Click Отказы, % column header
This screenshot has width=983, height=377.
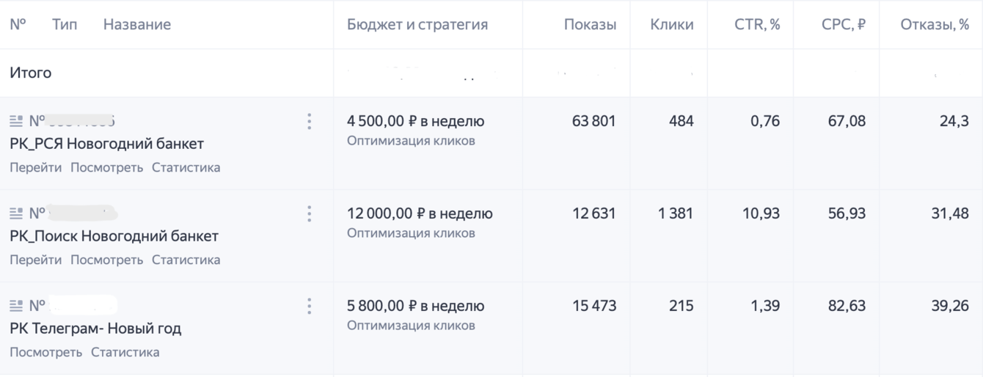934,24
